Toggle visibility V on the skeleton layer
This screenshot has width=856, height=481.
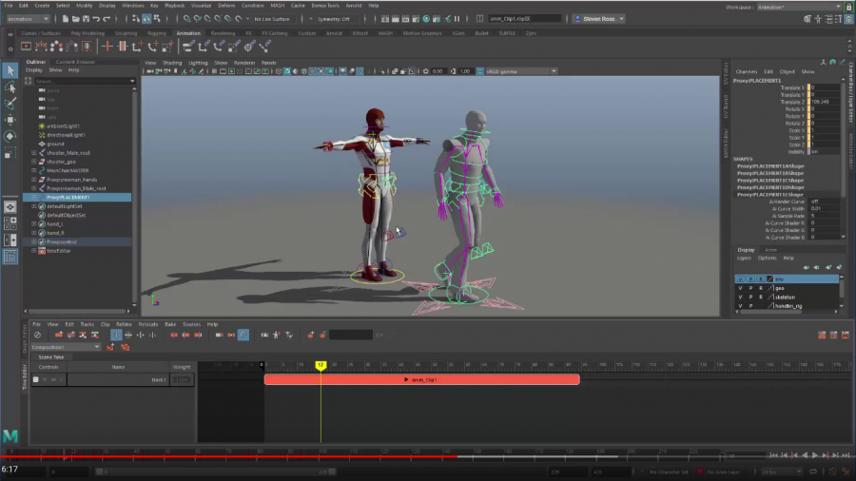(x=741, y=297)
